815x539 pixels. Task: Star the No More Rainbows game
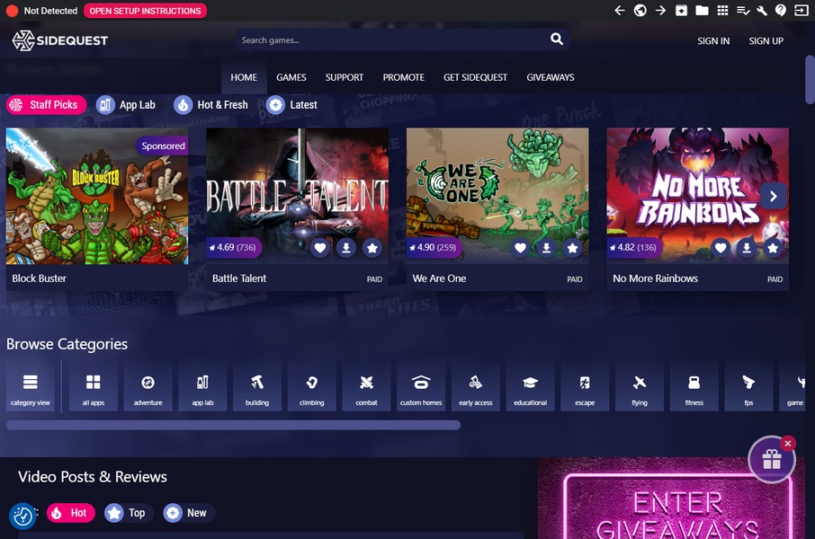click(x=773, y=248)
